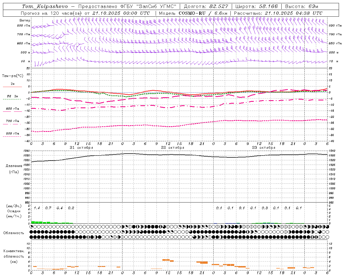Click the (мм/1ч.) precipitation unit label
The width and height of the screenshot is (343, 275).
(14, 216)
